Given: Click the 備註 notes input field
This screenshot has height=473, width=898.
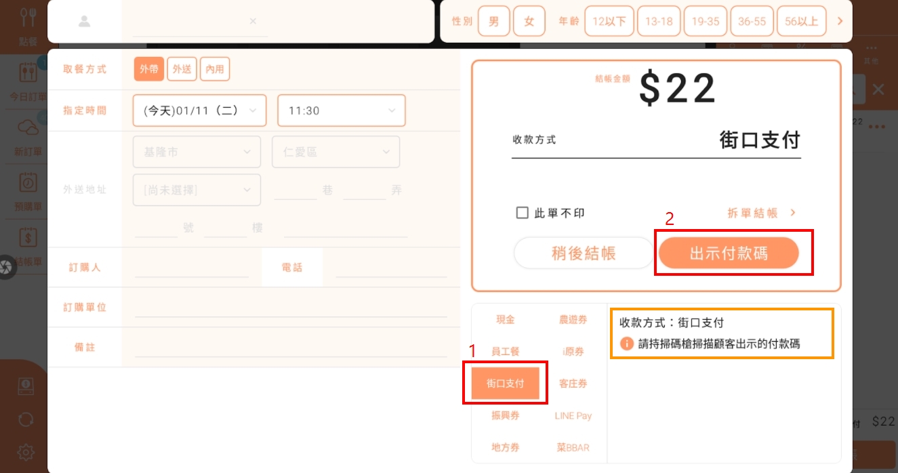Looking at the screenshot, I should (x=291, y=347).
